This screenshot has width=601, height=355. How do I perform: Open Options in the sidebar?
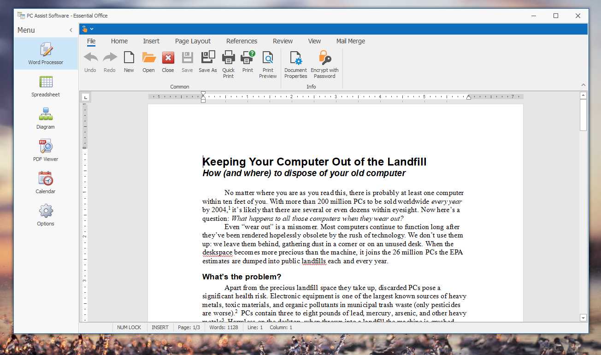click(46, 215)
